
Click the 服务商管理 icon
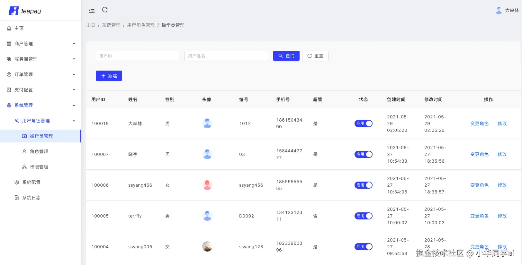pos(9,59)
